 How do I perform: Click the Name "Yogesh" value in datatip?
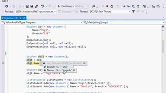point(67,70)
